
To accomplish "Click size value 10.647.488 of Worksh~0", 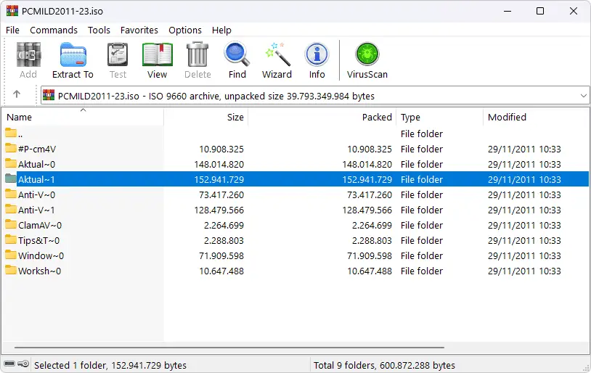I will pyautogui.click(x=221, y=271).
